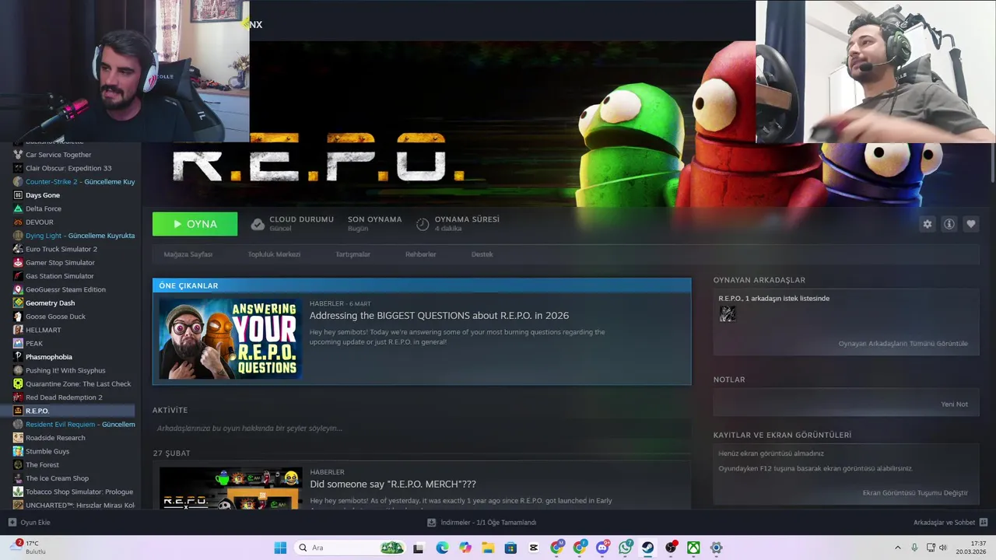Image resolution: width=996 pixels, height=560 pixels.
Task: Click Ekran Görüntüsü Tuşumu Değiştir link
Action: point(915,493)
